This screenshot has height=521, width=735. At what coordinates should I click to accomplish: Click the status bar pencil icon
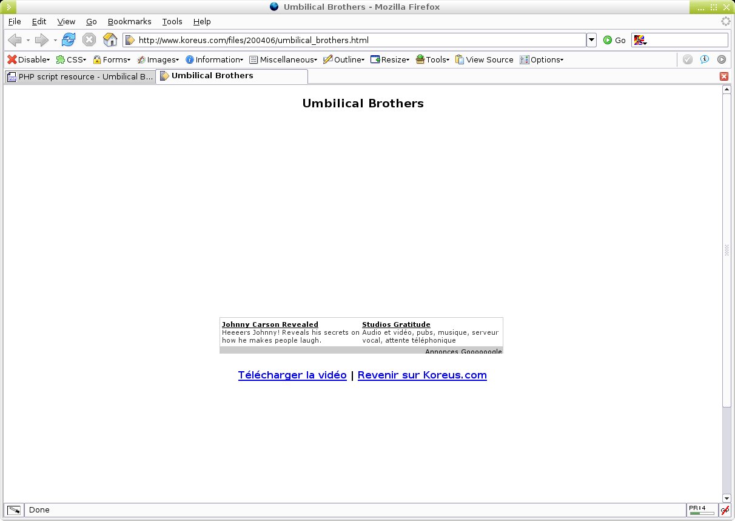[x=14, y=510]
